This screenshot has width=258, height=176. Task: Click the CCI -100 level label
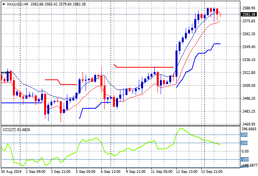coord(245,159)
